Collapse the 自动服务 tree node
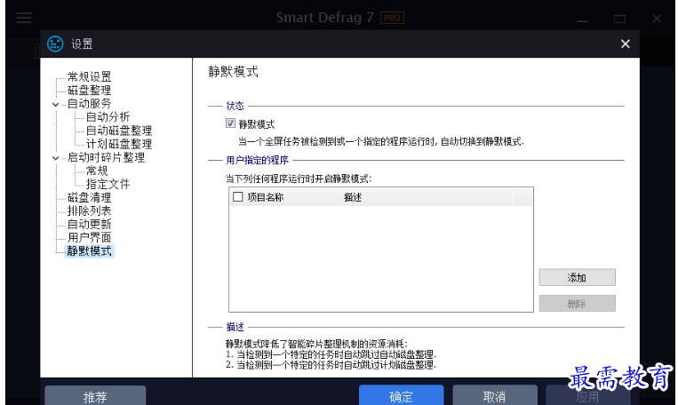 [56, 104]
